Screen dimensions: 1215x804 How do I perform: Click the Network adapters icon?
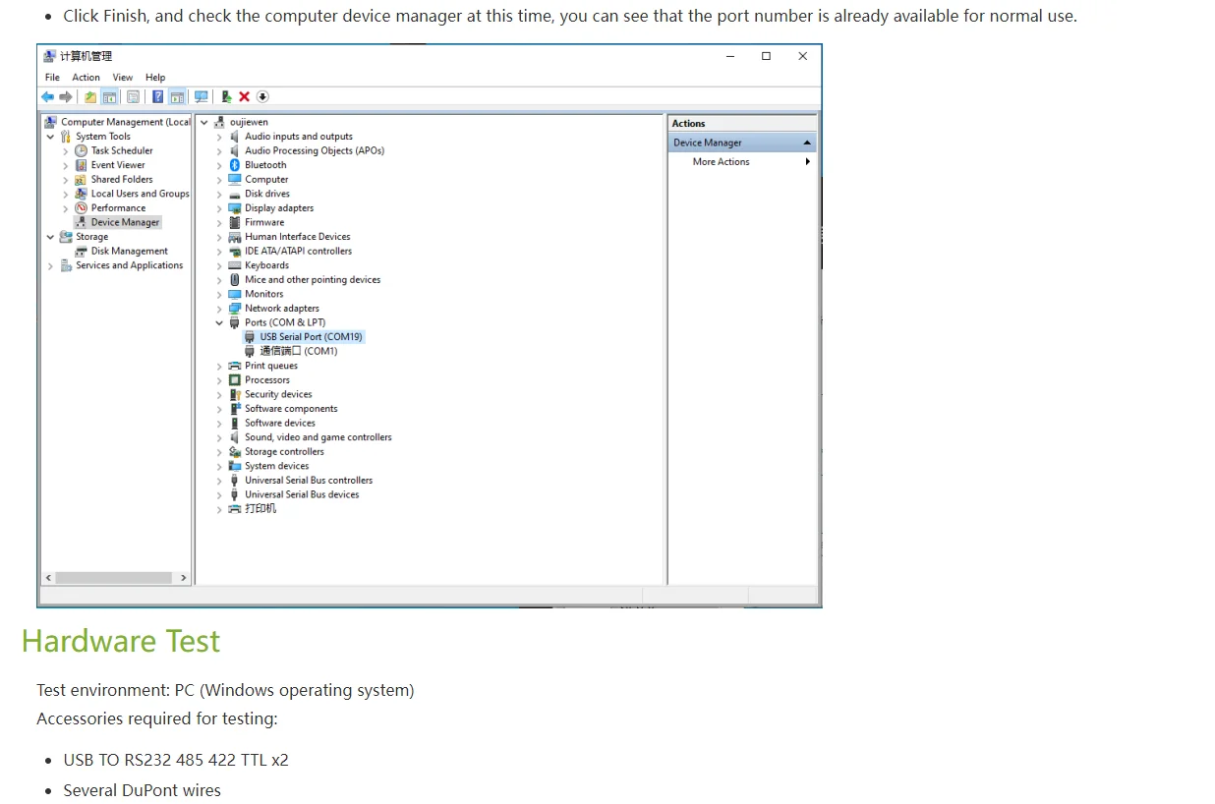pos(235,308)
